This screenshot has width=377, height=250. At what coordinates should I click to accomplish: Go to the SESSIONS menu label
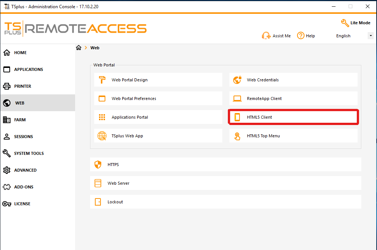point(24,137)
